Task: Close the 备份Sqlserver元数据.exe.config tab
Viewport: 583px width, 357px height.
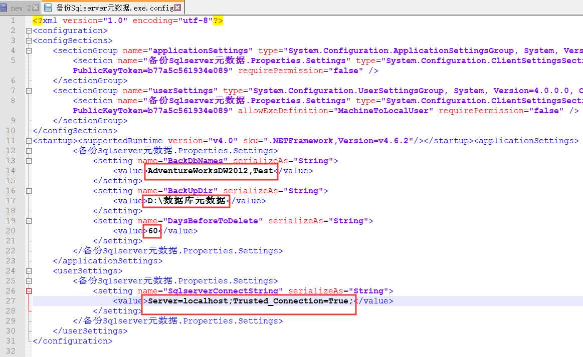Action: click(x=178, y=8)
